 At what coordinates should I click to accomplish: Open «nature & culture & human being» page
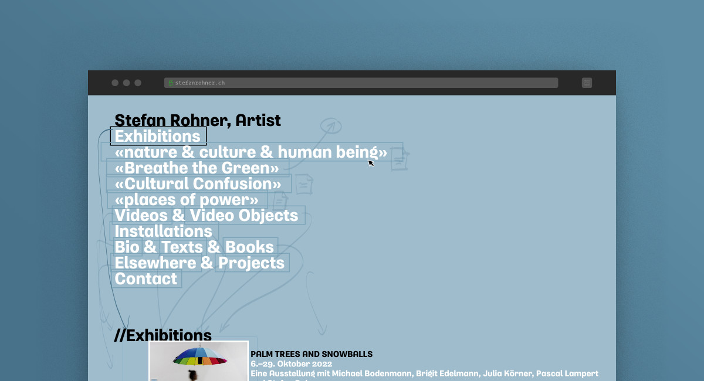251,152
